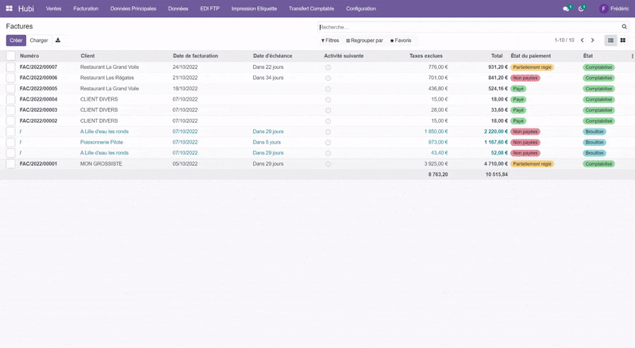Expand the Filtres dropdown

point(329,40)
